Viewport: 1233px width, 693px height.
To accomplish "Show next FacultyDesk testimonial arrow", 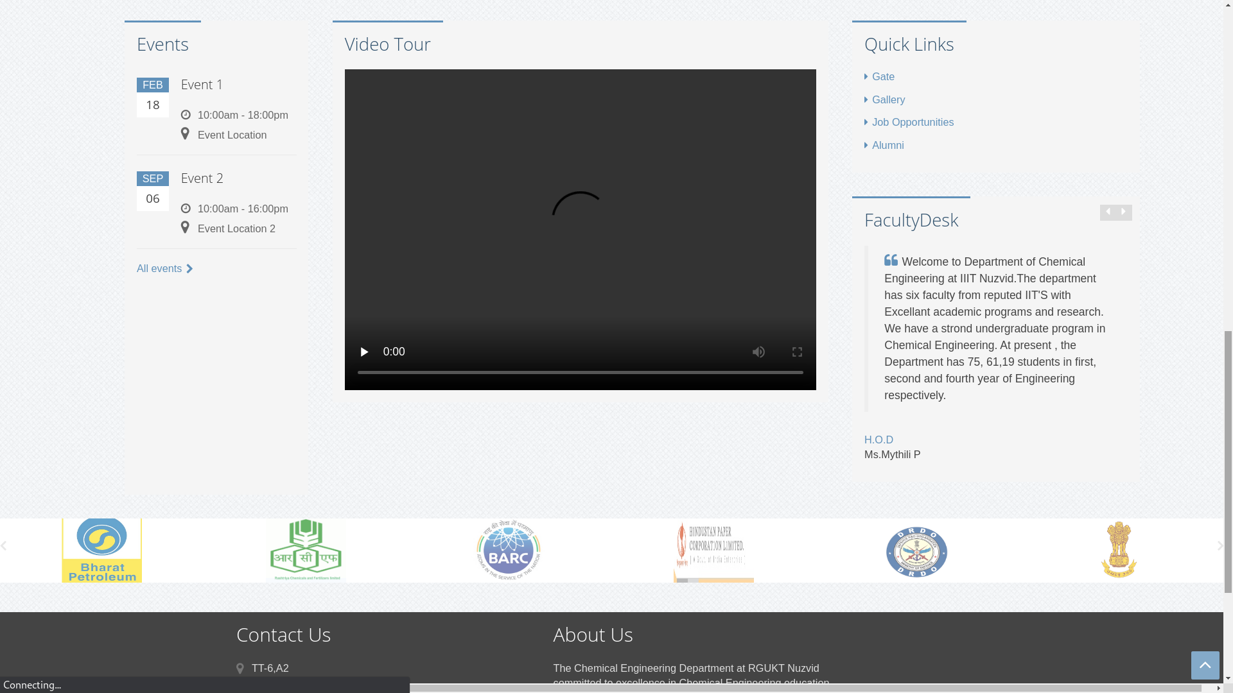I will click(1124, 212).
